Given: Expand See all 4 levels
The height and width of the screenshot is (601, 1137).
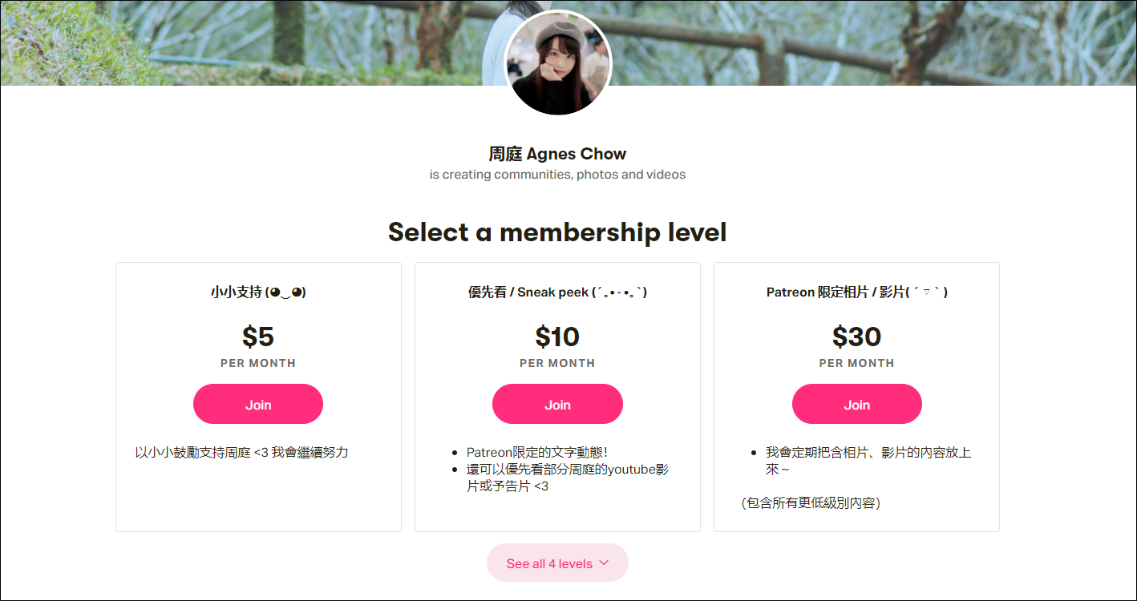Looking at the screenshot, I should [549, 563].
